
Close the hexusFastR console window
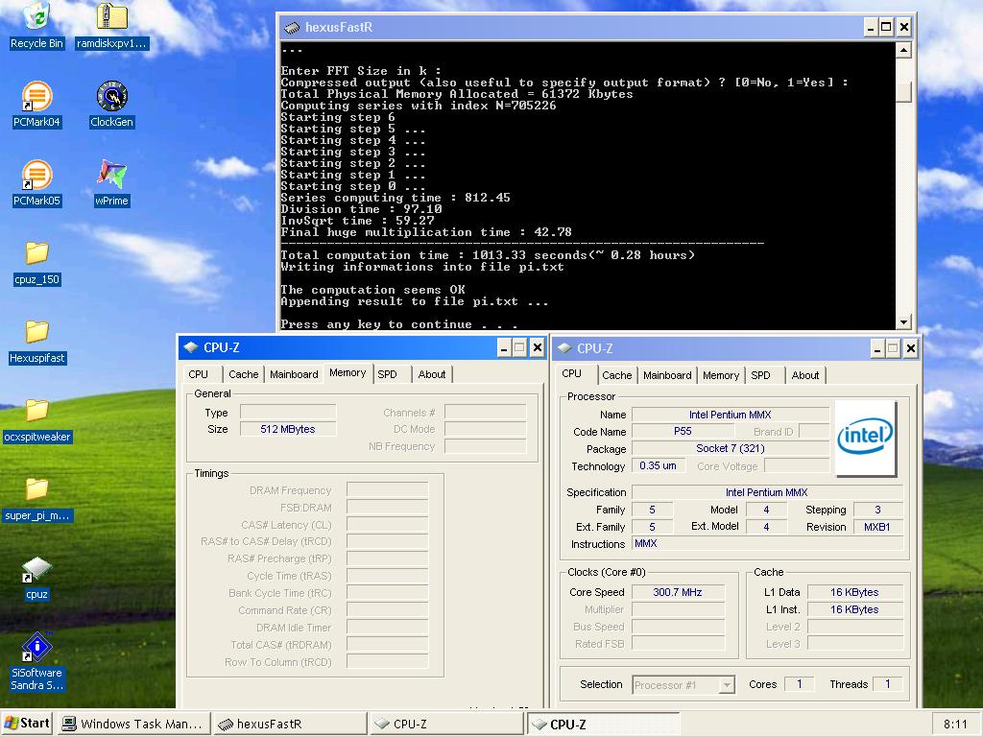pyautogui.click(x=904, y=27)
